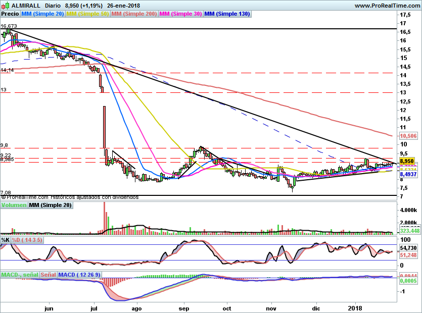Toggle the MM (Simple 50) yellow average label
Screen dimensions: 422x313
pos(88,14)
